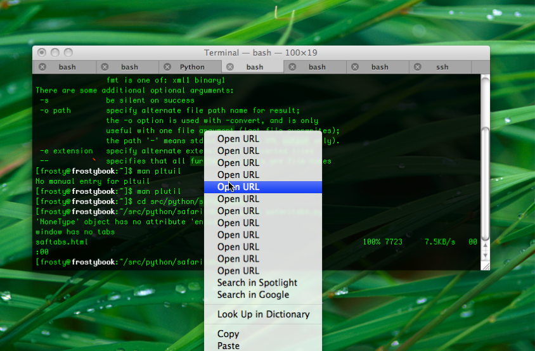The height and width of the screenshot is (351, 535).
Task: Click the scrollbar down arrow in Terminal
Action: 485,256
